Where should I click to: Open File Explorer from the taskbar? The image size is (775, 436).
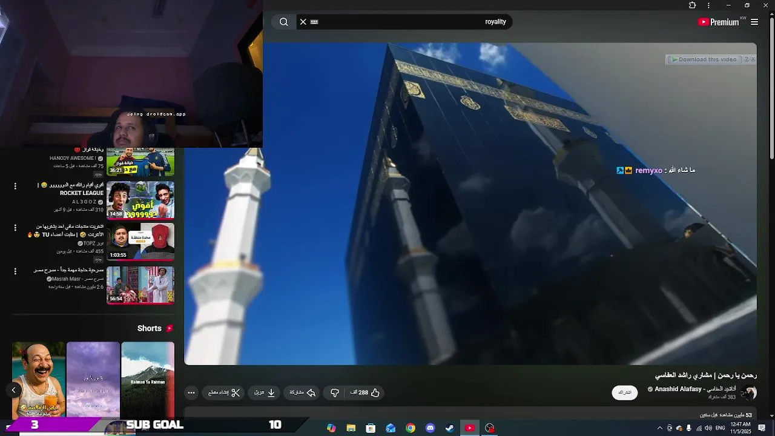[x=351, y=428]
